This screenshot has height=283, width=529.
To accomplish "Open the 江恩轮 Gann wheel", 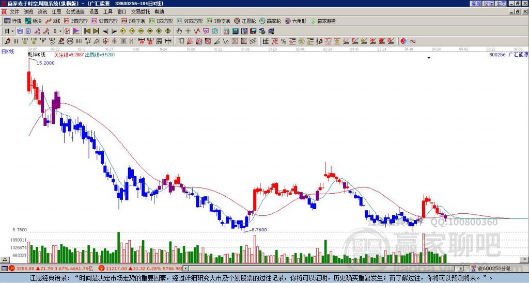I will pyautogui.click(x=245, y=21).
